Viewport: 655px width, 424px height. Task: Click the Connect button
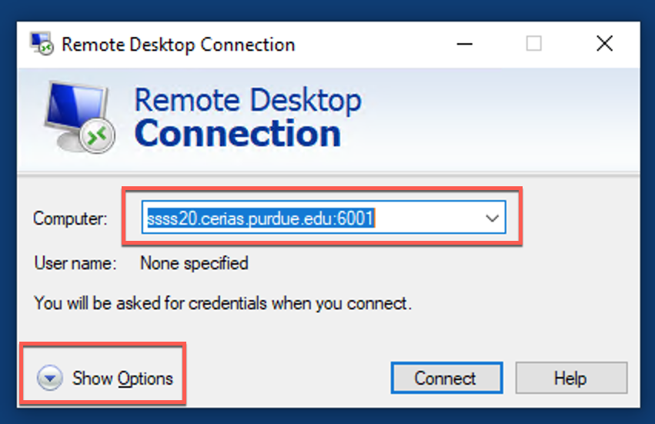[x=446, y=378]
